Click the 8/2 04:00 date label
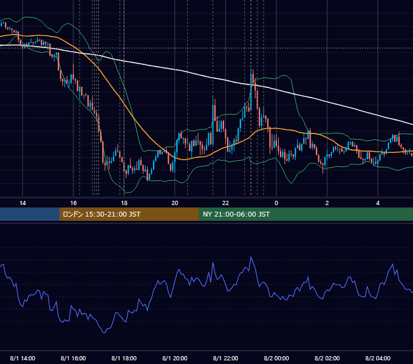This screenshot has width=413, height=364. coord(378,358)
